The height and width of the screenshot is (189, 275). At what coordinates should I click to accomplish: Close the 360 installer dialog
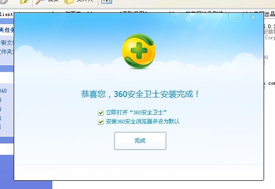pos(253,17)
